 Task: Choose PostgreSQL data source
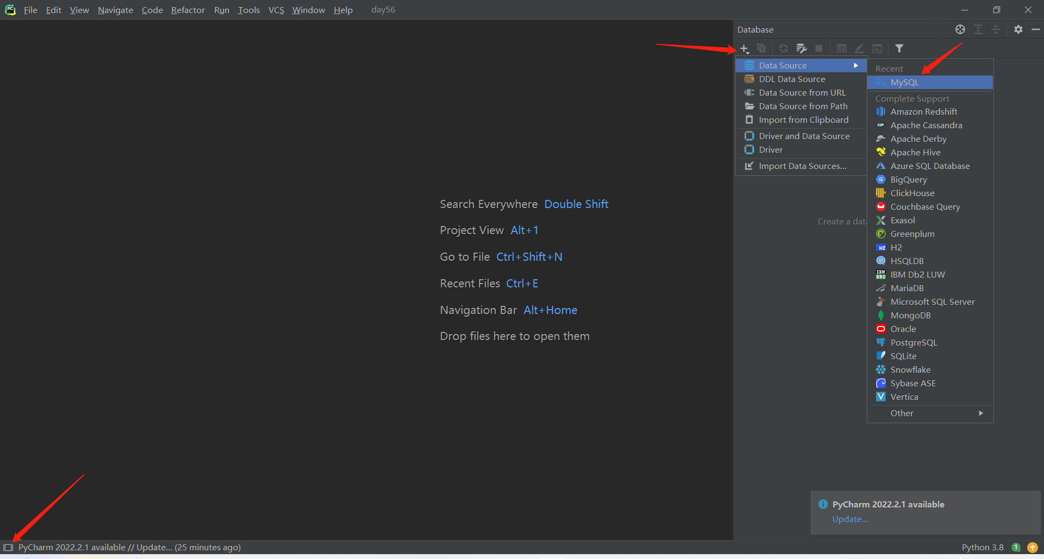point(930,342)
